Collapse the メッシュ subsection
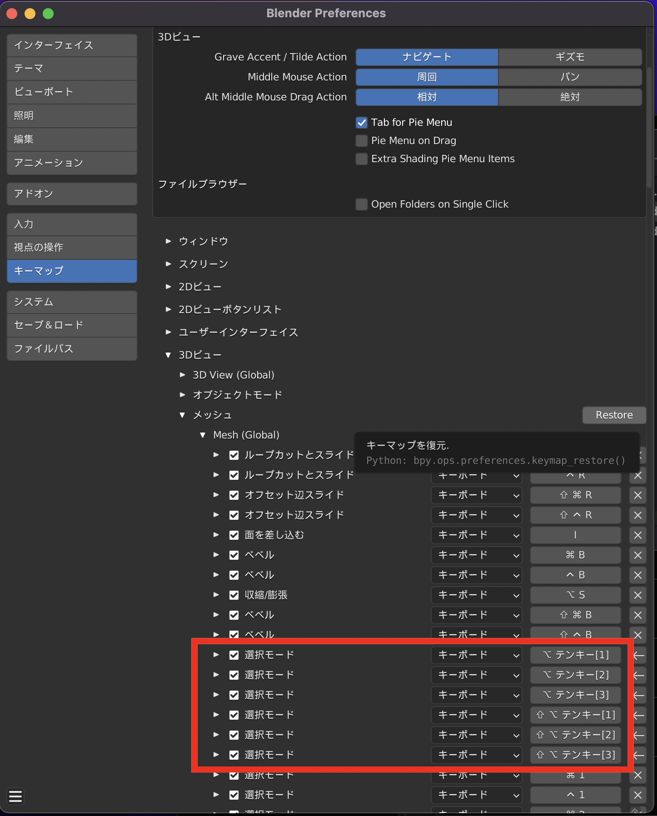The image size is (657, 816). point(183,415)
